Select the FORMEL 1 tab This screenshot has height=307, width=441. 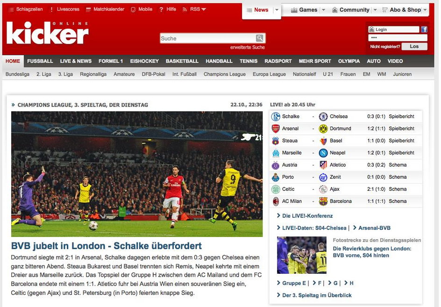pyautogui.click(x=111, y=61)
